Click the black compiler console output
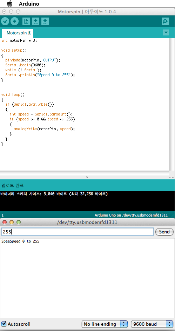 87,201
